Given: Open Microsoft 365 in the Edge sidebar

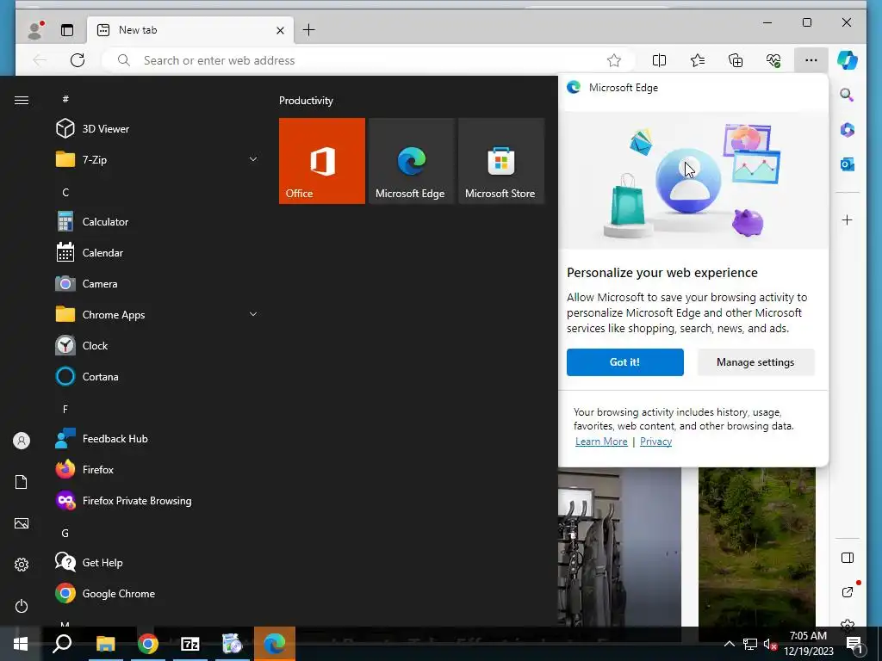Looking at the screenshot, I should (848, 130).
